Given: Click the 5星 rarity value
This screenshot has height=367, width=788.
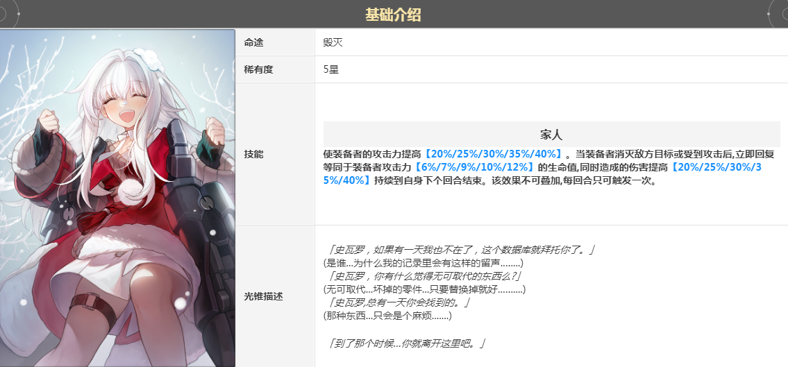Looking at the screenshot, I should (x=331, y=69).
